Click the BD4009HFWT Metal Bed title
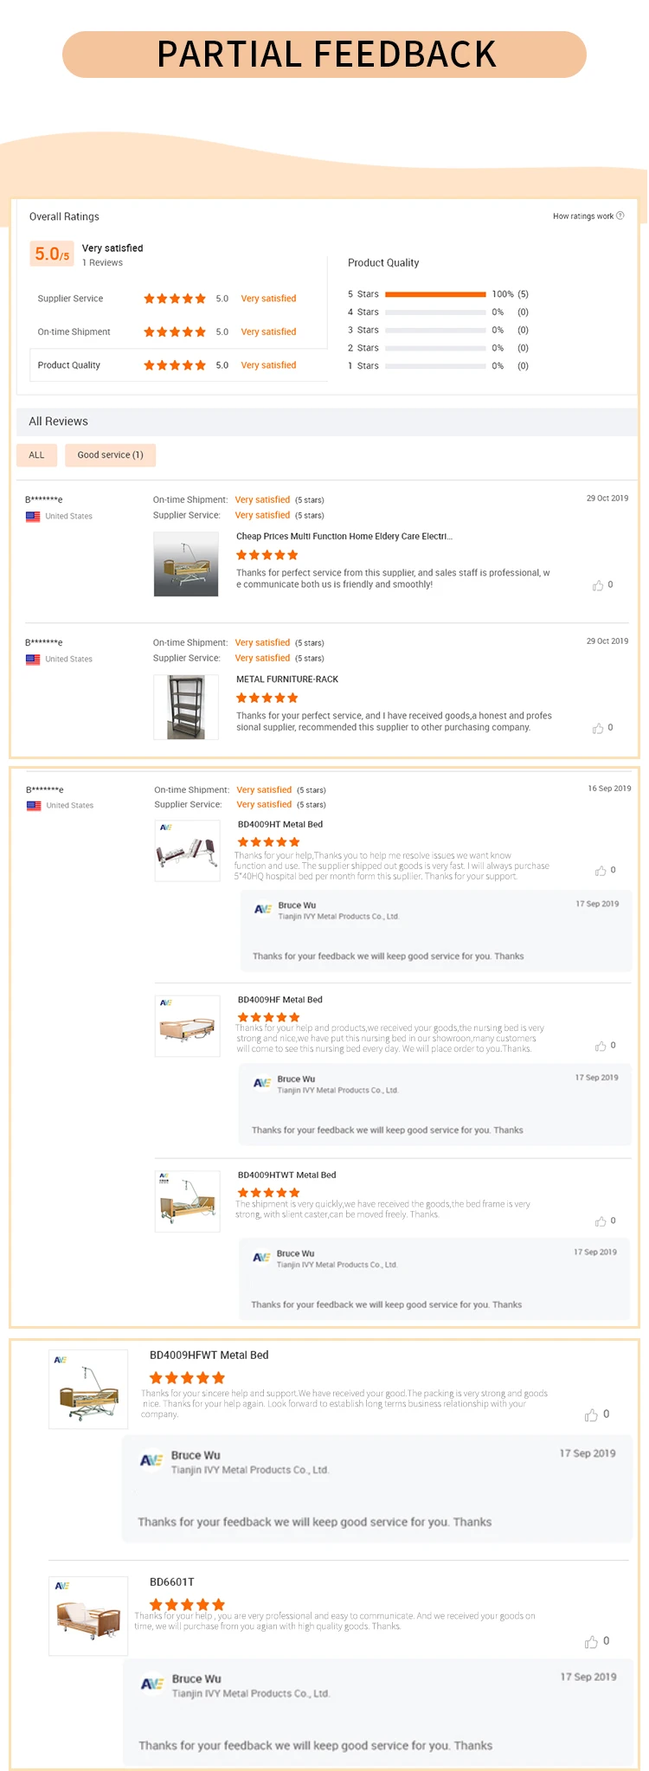 tap(209, 1355)
